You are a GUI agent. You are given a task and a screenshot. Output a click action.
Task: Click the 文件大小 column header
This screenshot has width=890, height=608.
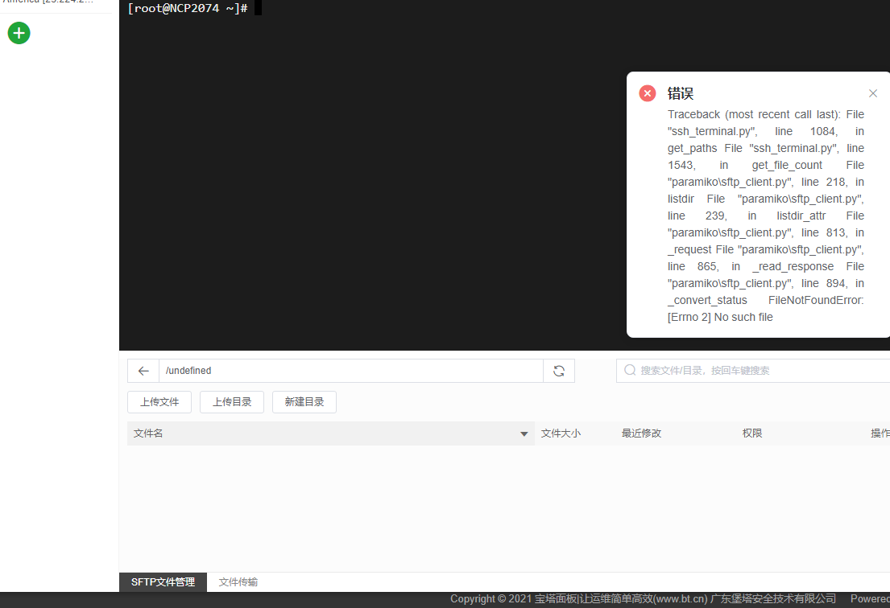click(x=561, y=433)
